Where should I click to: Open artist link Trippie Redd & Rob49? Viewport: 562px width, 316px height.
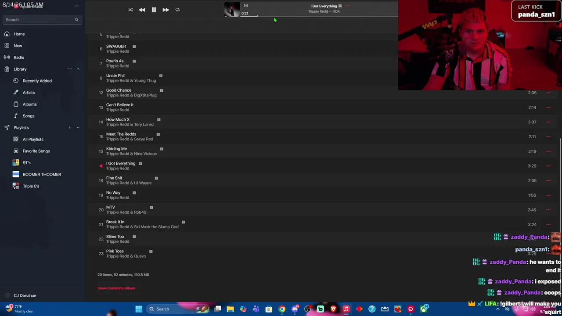point(126,212)
